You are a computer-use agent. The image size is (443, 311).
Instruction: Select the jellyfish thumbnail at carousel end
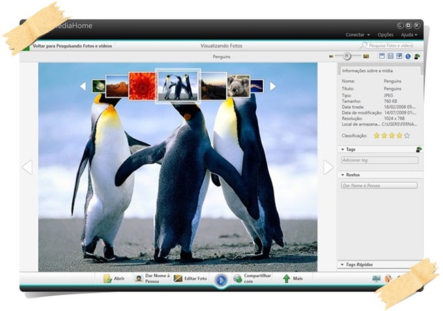[x=257, y=86]
